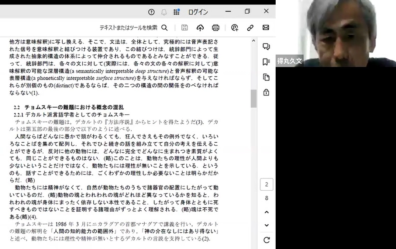Click the vertical scrollbar thumb
This screenshot has height=249, width=396.
click(x=253, y=99)
